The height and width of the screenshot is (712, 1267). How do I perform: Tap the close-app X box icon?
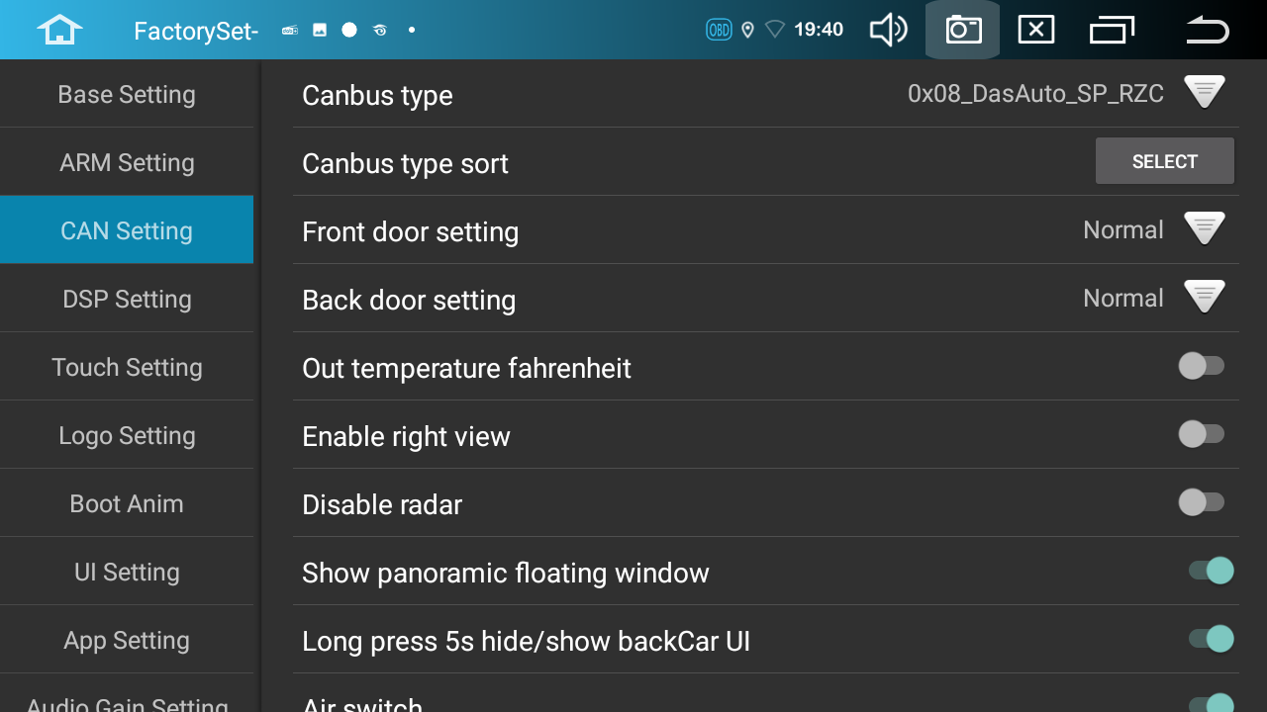tap(1035, 30)
